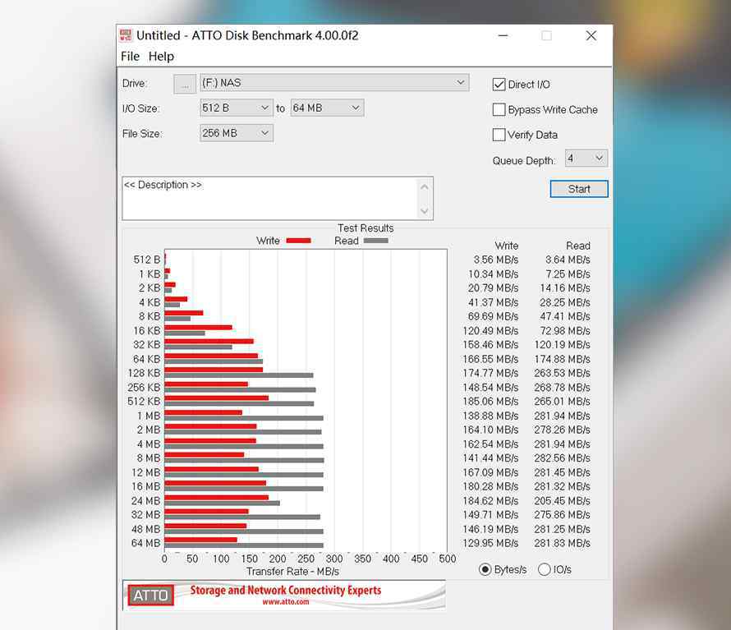
Task: Open the I/O Size end dropdown 64 MB
Action: pyautogui.click(x=327, y=108)
